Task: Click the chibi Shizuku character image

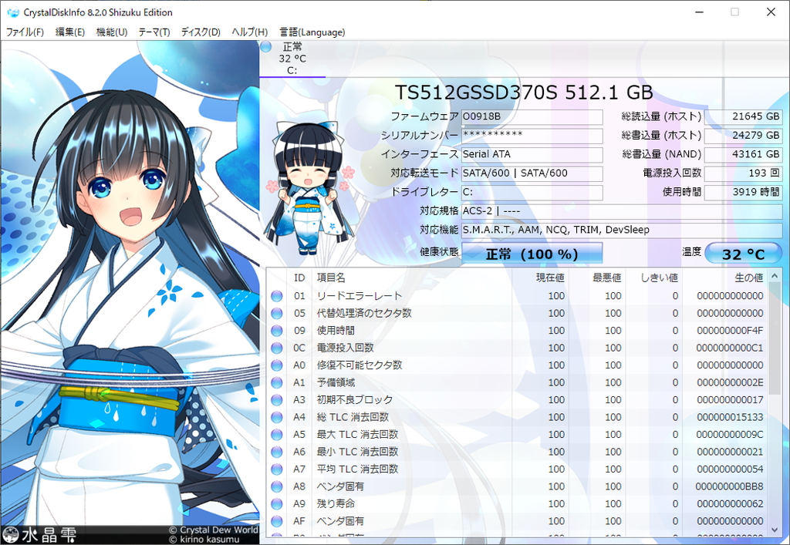Action: 309,188
